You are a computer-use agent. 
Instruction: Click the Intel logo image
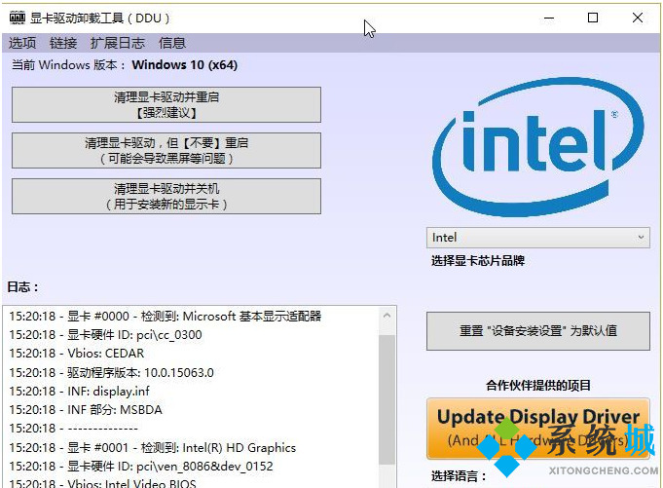click(537, 147)
